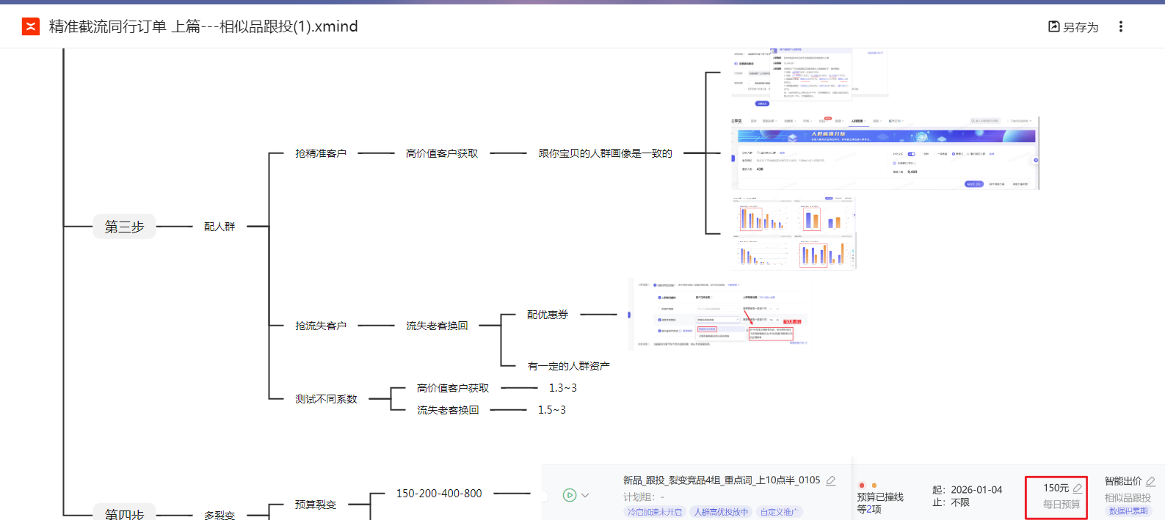1165x520 pixels.
Task: Click the Save As (另存为) button
Action: coord(1073,27)
